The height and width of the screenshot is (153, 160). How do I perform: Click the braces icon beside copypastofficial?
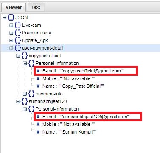[25, 56]
